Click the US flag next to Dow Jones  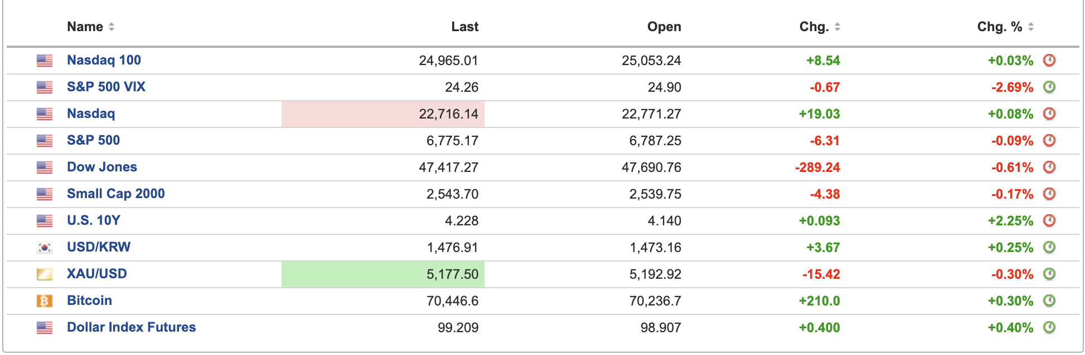[x=45, y=167]
